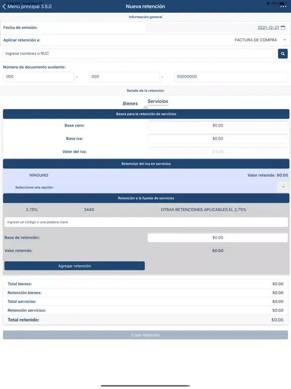Viewport: 291px width, 389px height.
Task: Expand the Seleccione una opción dropdown
Action: pos(283,187)
